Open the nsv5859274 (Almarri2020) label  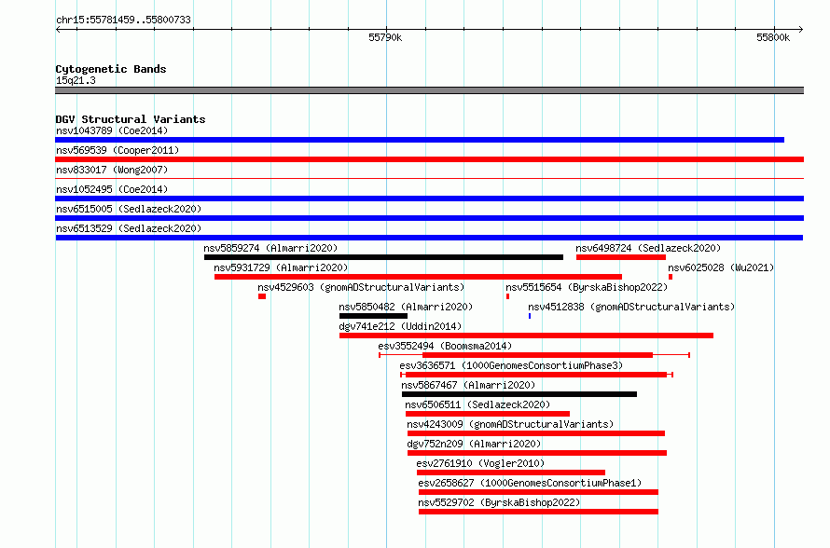pyautogui.click(x=270, y=248)
